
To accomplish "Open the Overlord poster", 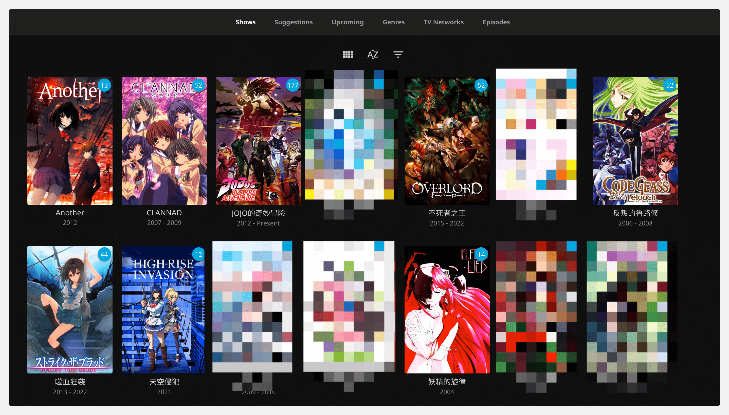I will [x=447, y=141].
